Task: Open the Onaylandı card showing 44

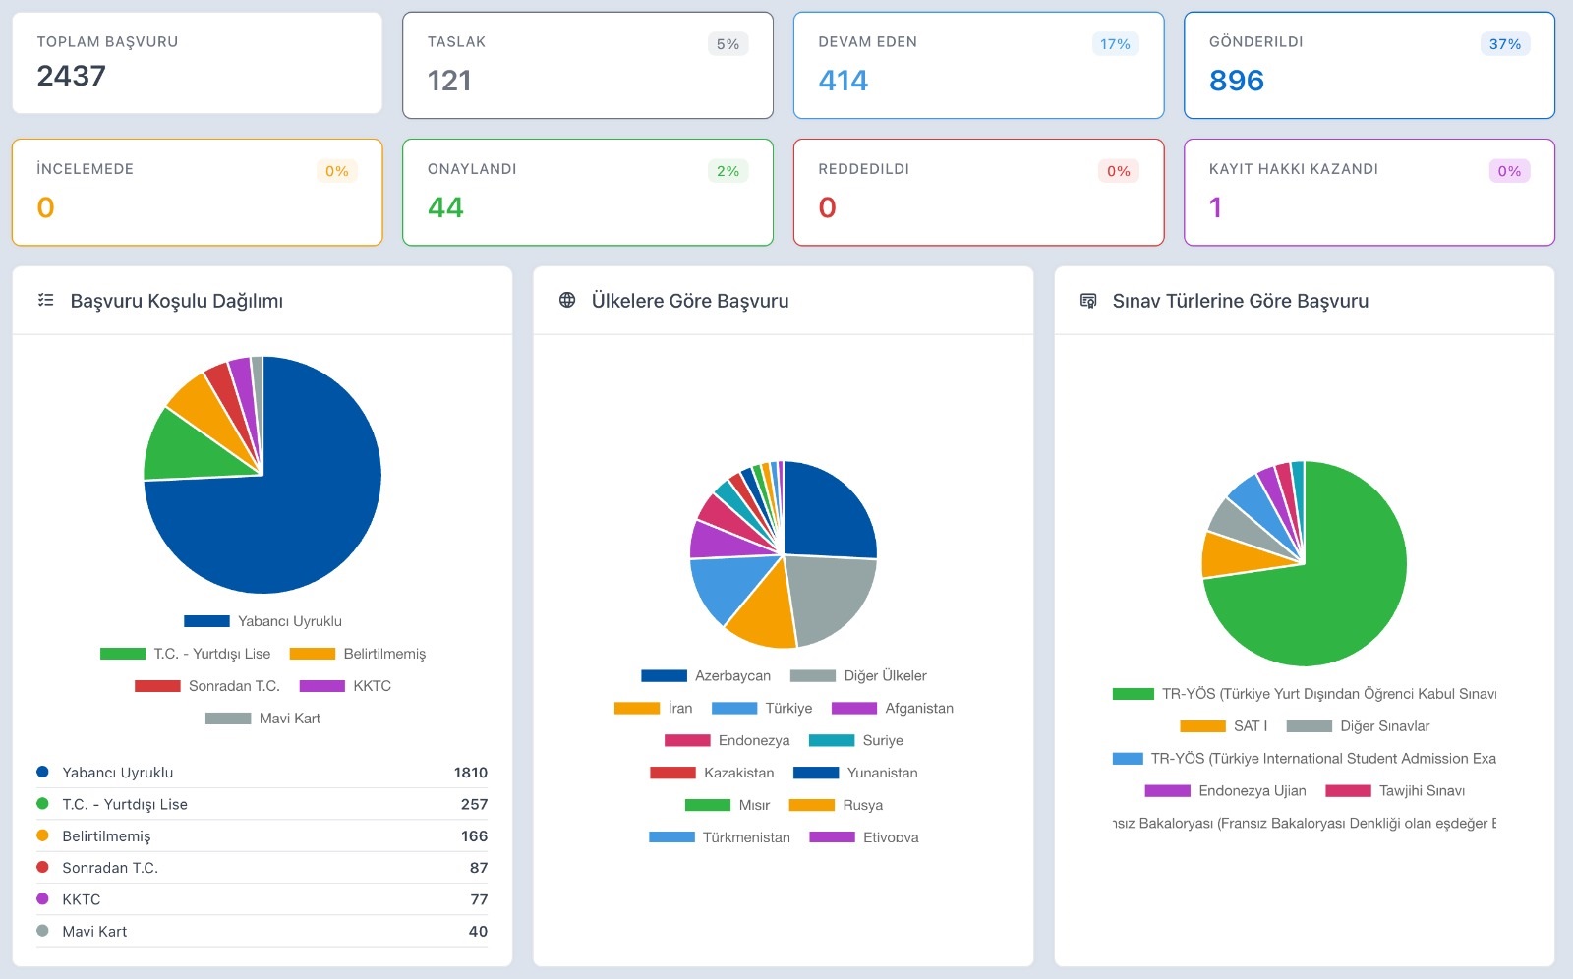Action: click(x=588, y=192)
